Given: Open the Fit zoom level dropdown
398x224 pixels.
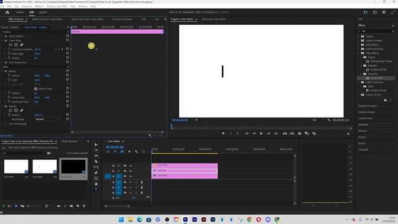Looking at the screenshot, I should (x=200, y=120).
